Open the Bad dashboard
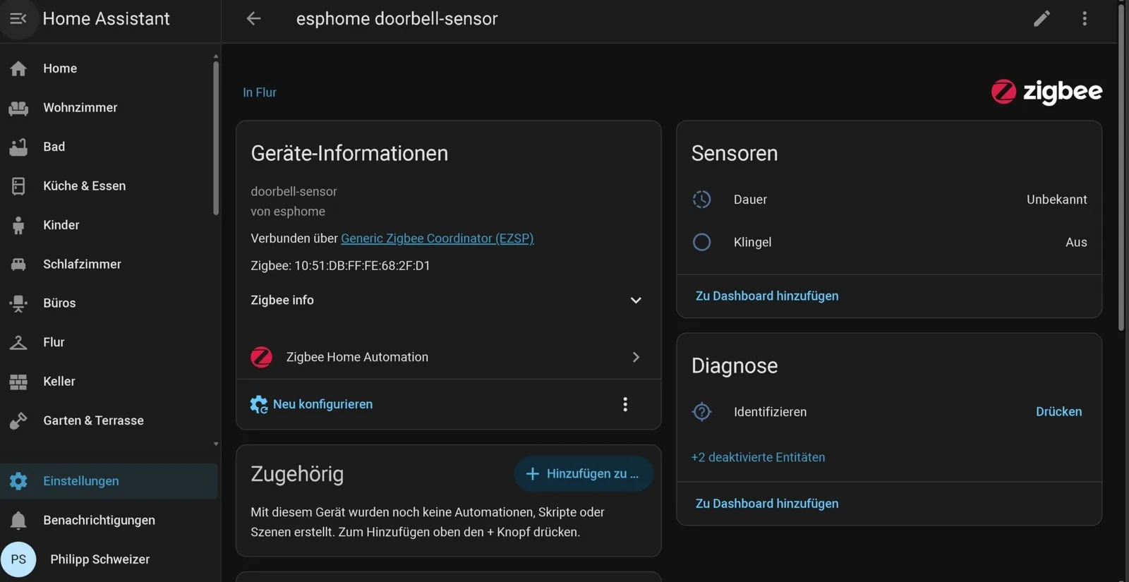Viewport: 1129px width, 582px height. click(109, 147)
